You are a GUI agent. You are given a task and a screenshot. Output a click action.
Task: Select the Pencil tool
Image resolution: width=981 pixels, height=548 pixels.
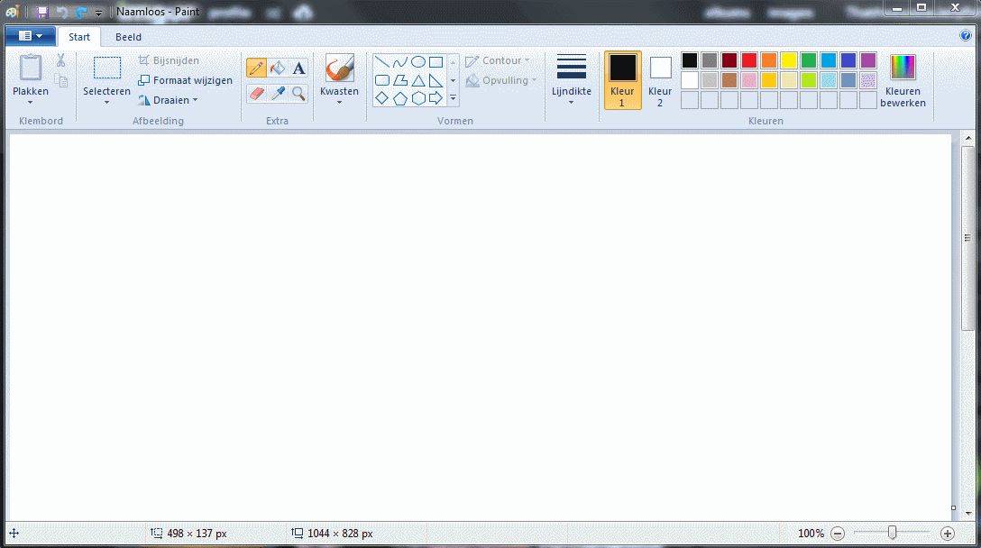[256, 68]
